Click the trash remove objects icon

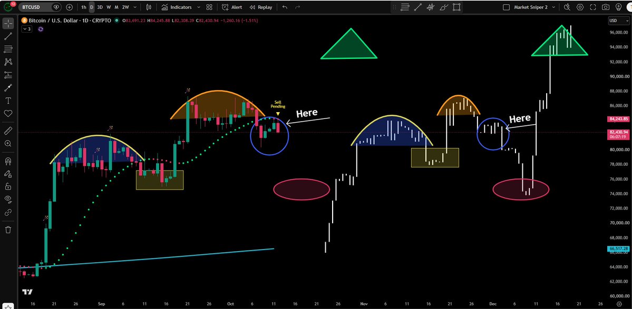point(8,230)
